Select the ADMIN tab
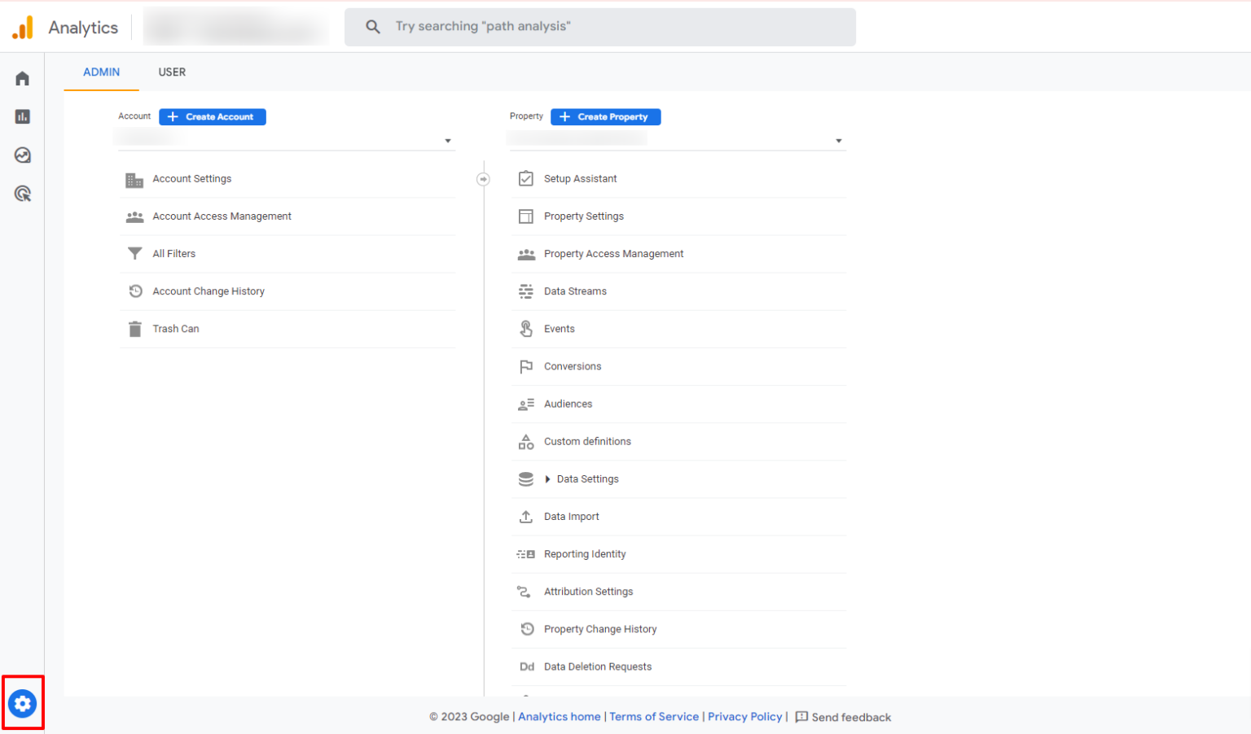Viewport: 1251px width, 734px height. click(101, 72)
